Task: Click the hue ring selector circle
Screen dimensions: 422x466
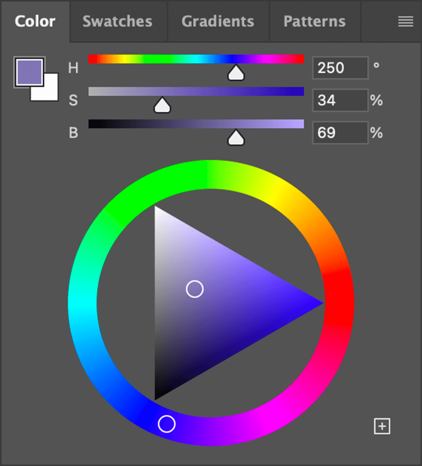Action: (x=167, y=424)
